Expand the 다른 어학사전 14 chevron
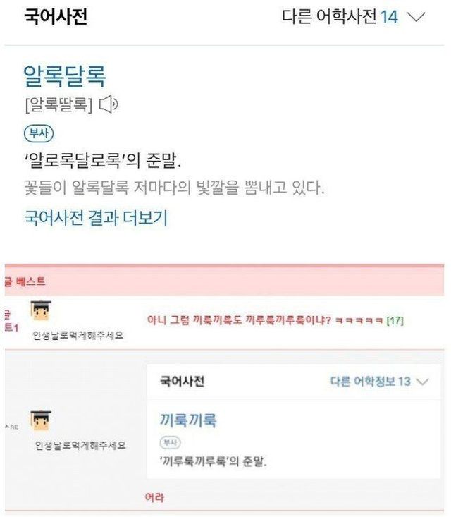This screenshot has width=451, height=517. click(416, 16)
